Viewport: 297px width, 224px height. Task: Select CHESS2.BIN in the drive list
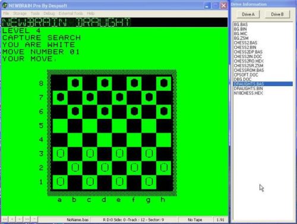pos(245,48)
